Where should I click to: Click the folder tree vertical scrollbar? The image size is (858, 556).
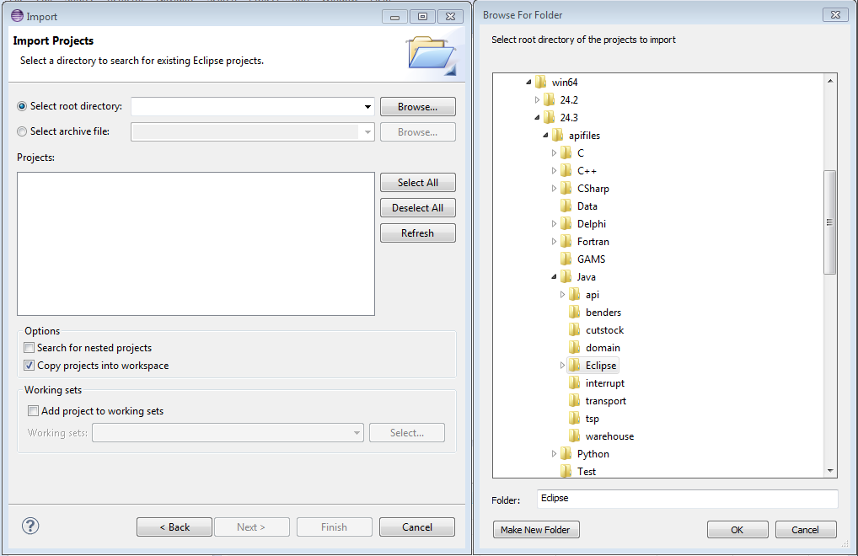tap(829, 222)
